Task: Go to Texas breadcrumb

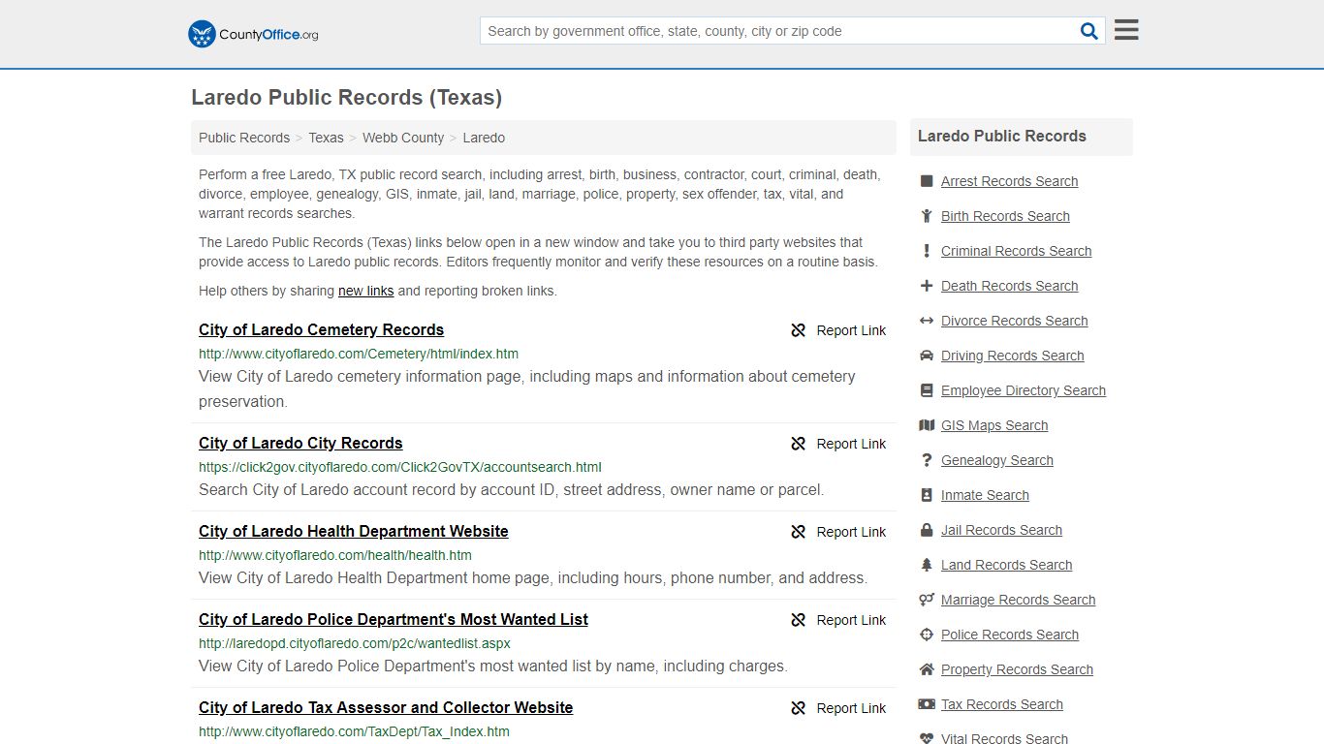Action: [326, 138]
